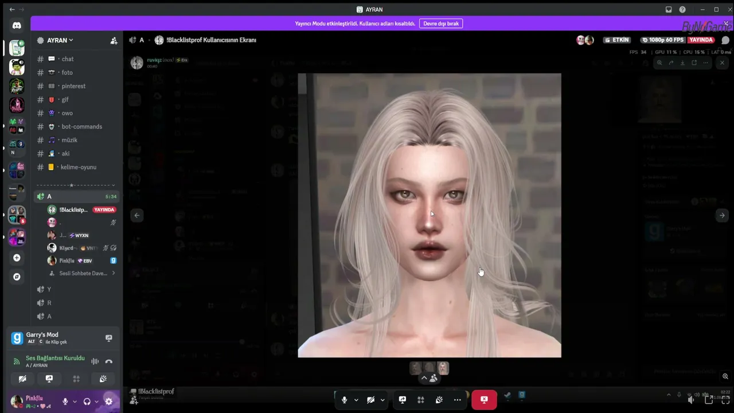This screenshot has width=734, height=413.
Task: Mute microphone in the call bar
Action: tap(344, 400)
